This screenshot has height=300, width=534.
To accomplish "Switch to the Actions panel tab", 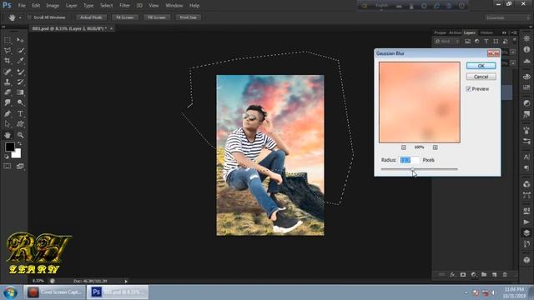I will [455, 32].
